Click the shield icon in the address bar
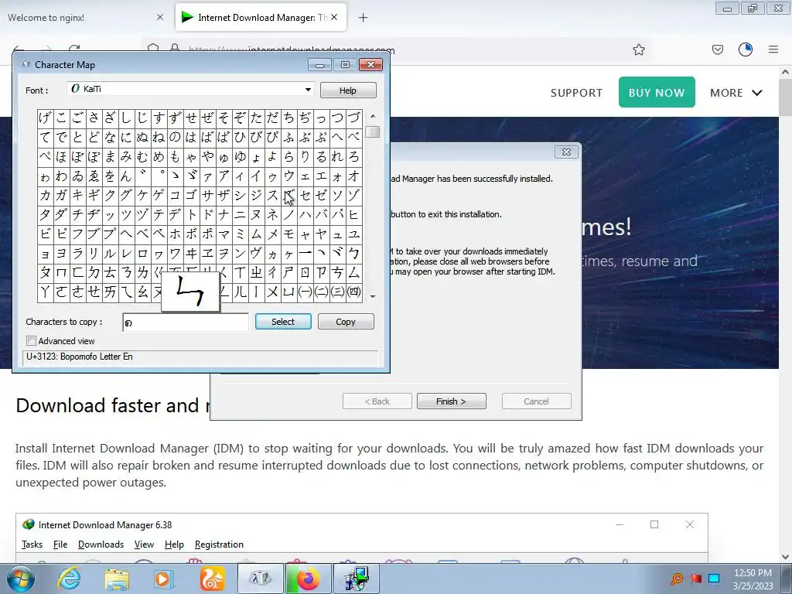This screenshot has height=594, width=792. pyautogui.click(x=153, y=49)
